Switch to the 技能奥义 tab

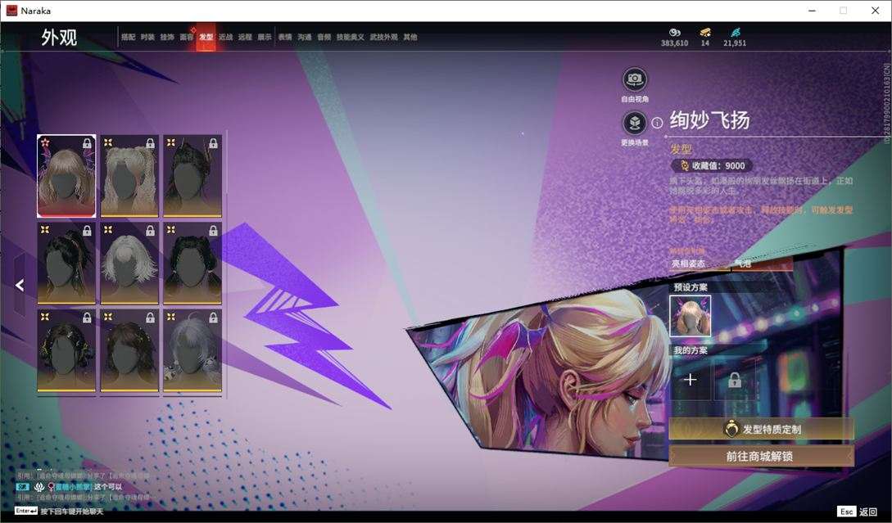350,37
